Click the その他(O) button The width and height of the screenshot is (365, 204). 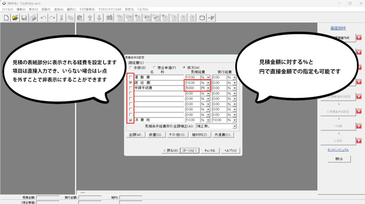click(178, 135)
